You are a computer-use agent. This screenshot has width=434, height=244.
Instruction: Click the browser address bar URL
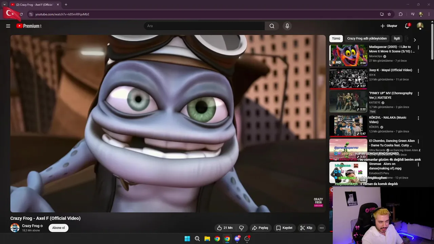click(62, 14)
